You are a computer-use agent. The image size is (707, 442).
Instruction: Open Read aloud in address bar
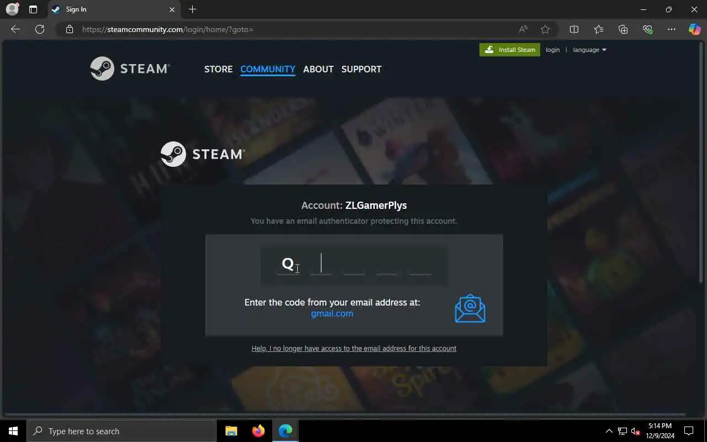coord(523,29)
